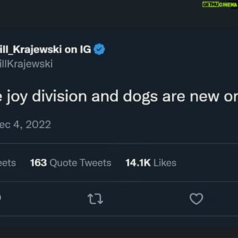Image resolution: width=238 pixels, height=238 pixels.
Task: Click the 14.1K number next to Likes
Action: (138, 163)
